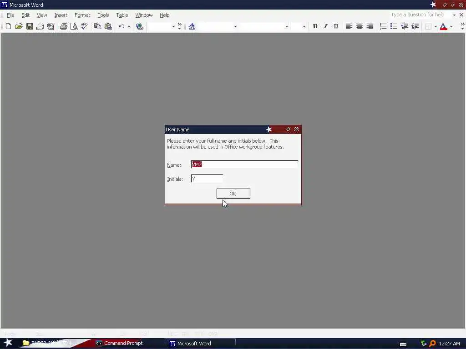Run Spelling and Grammar check

click(84, 26)
